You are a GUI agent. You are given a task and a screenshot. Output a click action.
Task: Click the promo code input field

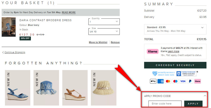[x=165, y=104]
